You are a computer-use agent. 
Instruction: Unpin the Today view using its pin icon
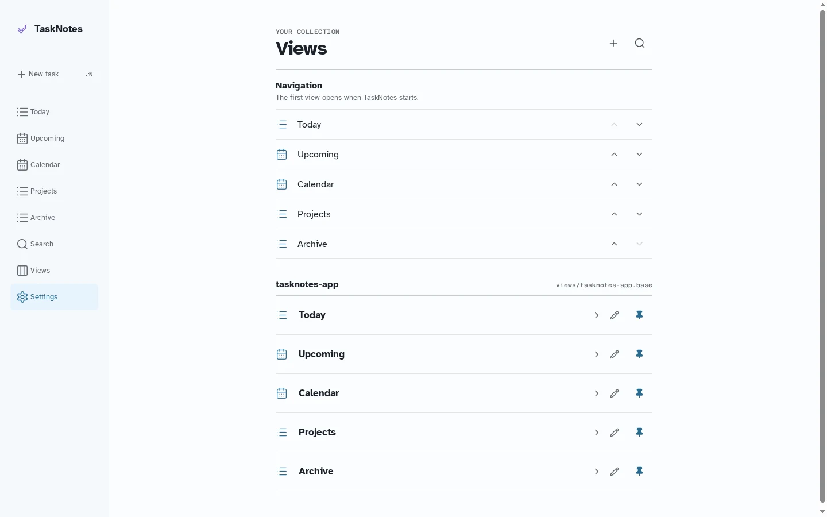pyautogui.click(x=640, y=315)
